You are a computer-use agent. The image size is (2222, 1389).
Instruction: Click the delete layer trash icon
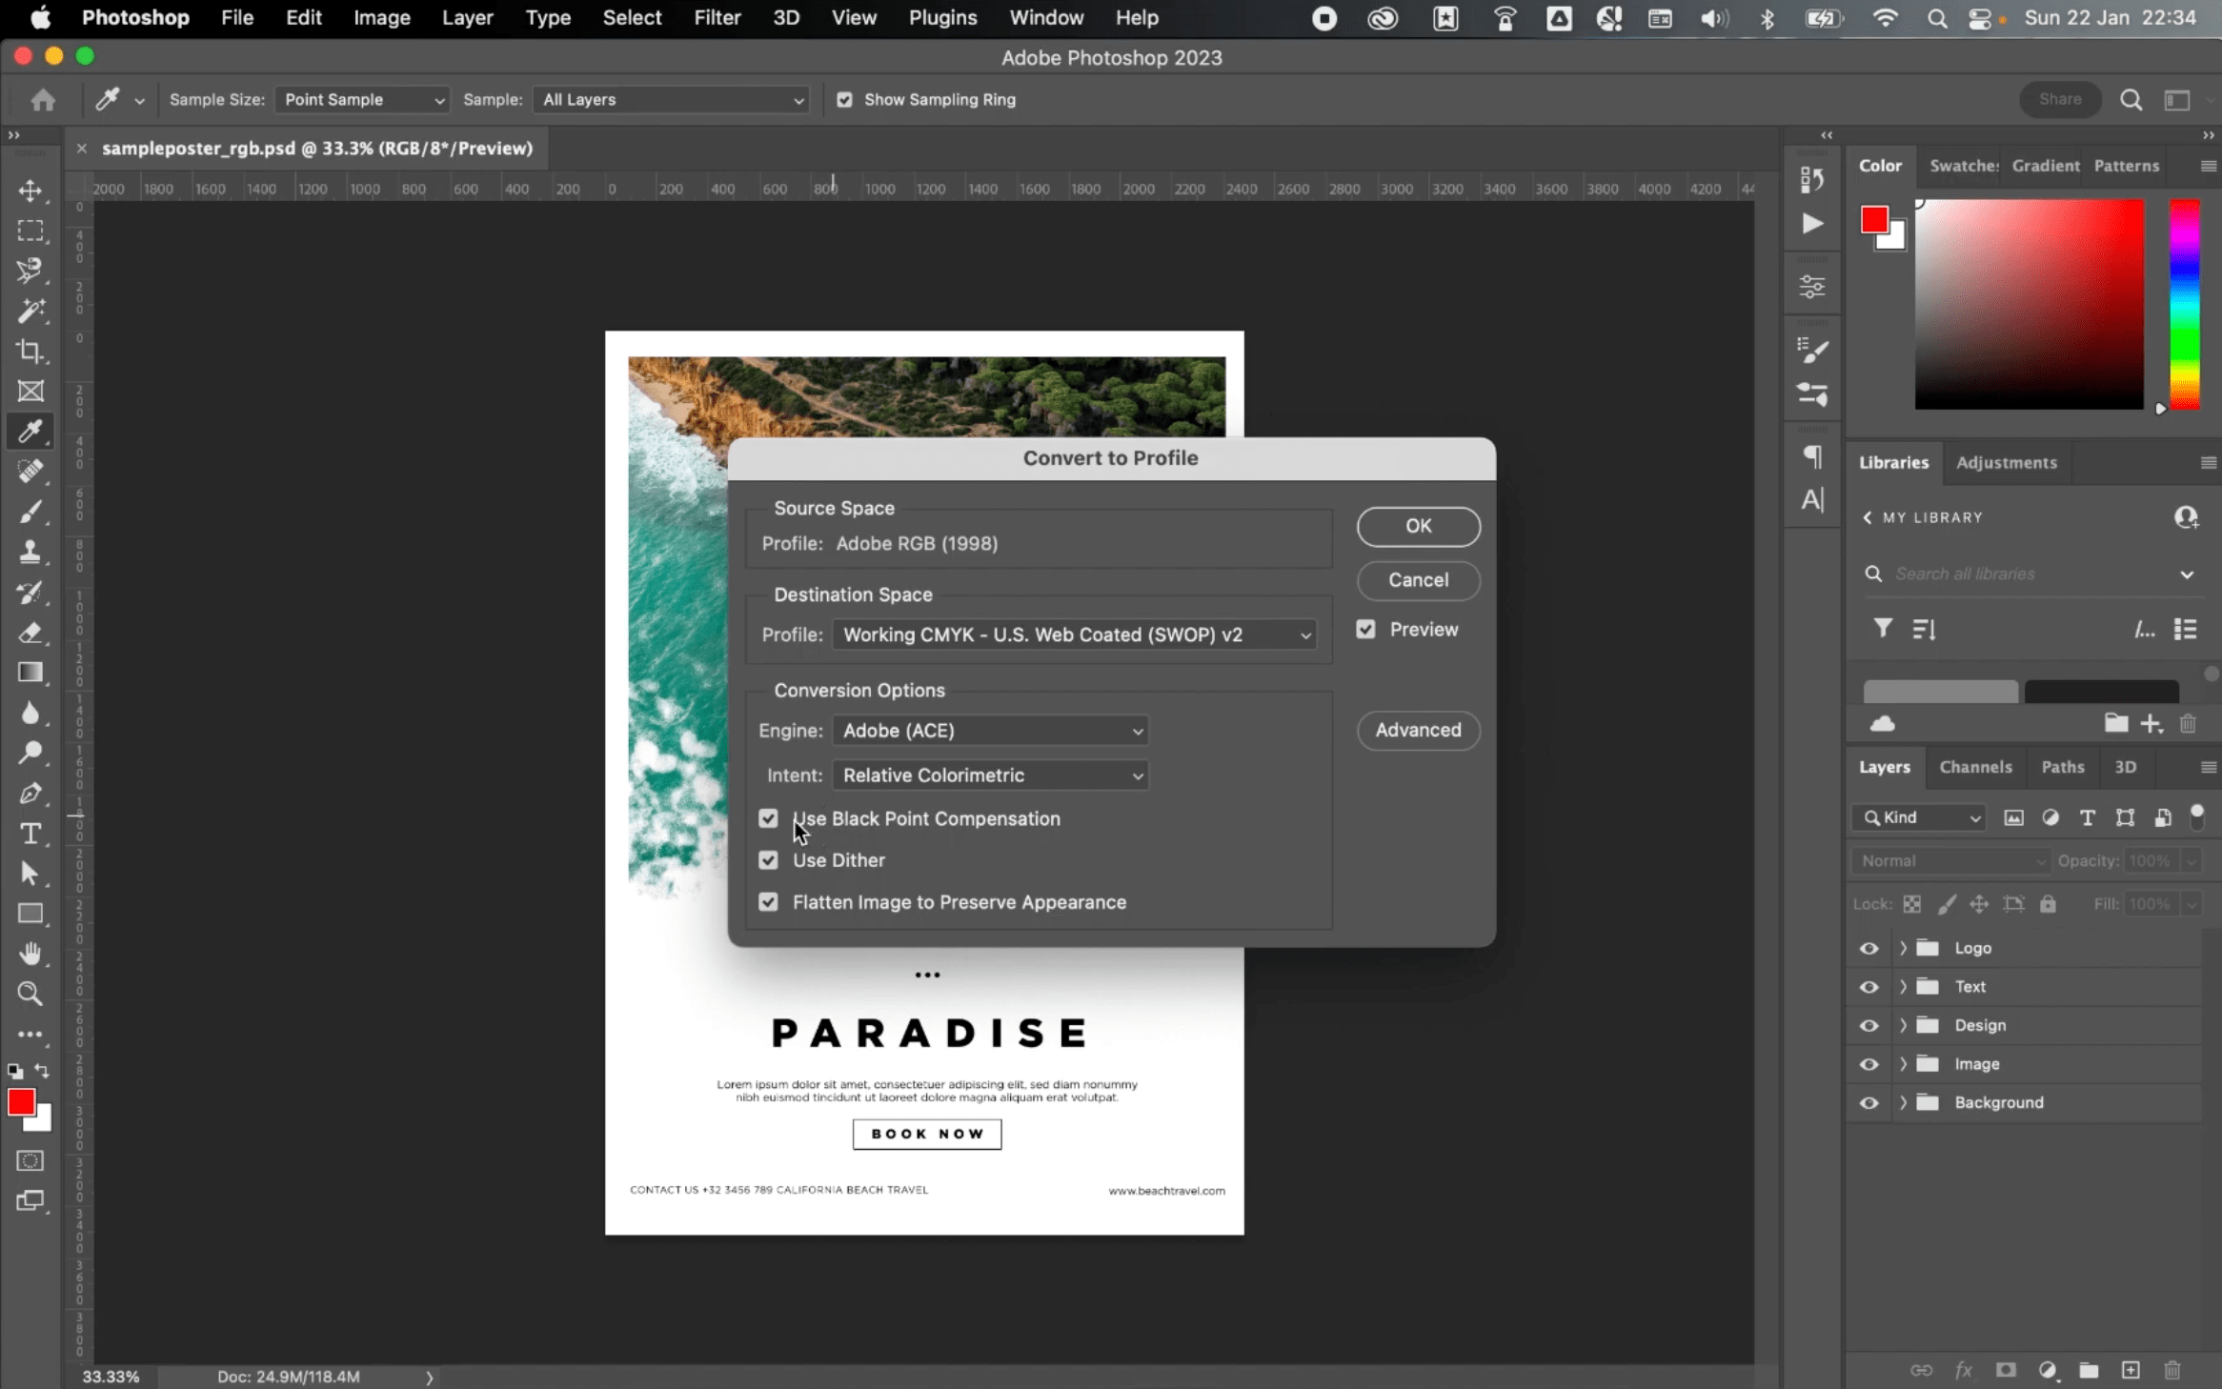[x=2171, y=1370]
